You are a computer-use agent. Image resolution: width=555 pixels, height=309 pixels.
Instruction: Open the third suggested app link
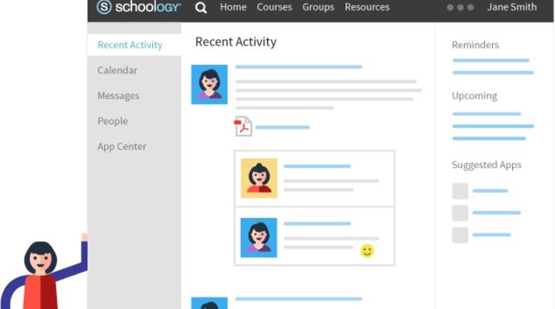pos(492,235)
